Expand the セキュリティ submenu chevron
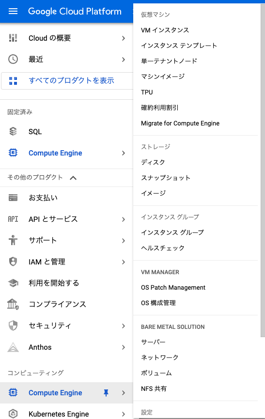Image resolution: width=265 pixels, height=419 pixels. coord(124,326)
